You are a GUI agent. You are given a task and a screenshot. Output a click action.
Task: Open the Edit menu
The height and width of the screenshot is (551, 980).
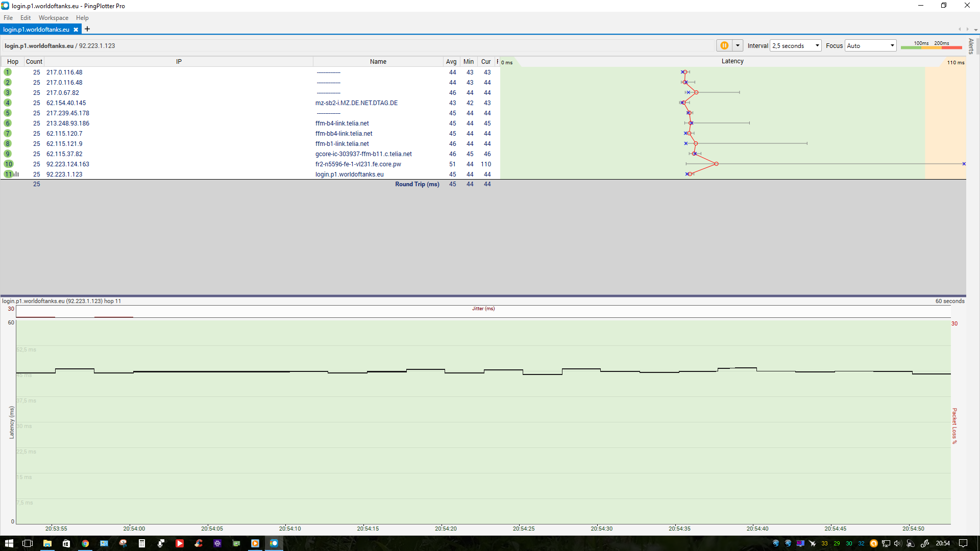click(x=26, y=18)
